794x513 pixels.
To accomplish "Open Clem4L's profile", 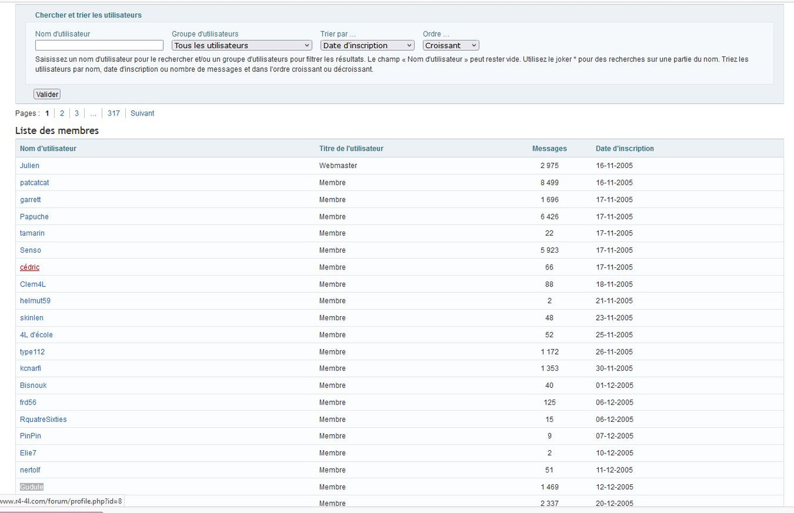I will pyautogui.click(x=33, y=284).
